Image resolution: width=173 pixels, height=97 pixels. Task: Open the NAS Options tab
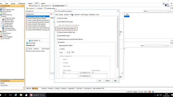pos(92,15)
